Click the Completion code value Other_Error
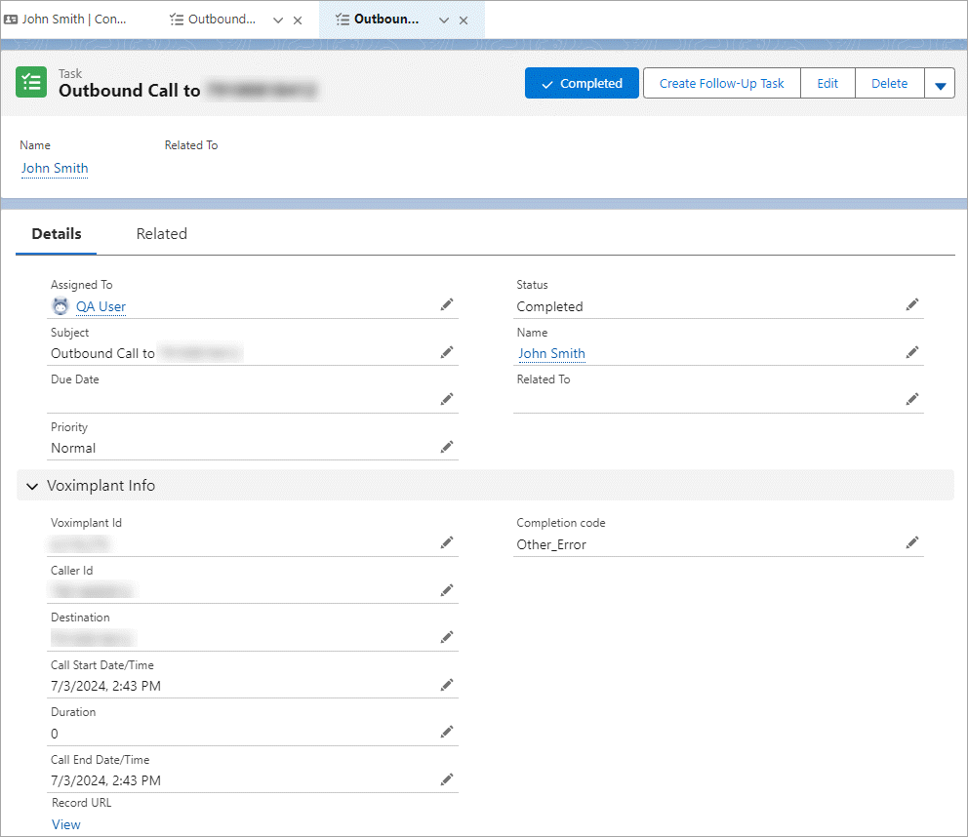 coord(551,544)
